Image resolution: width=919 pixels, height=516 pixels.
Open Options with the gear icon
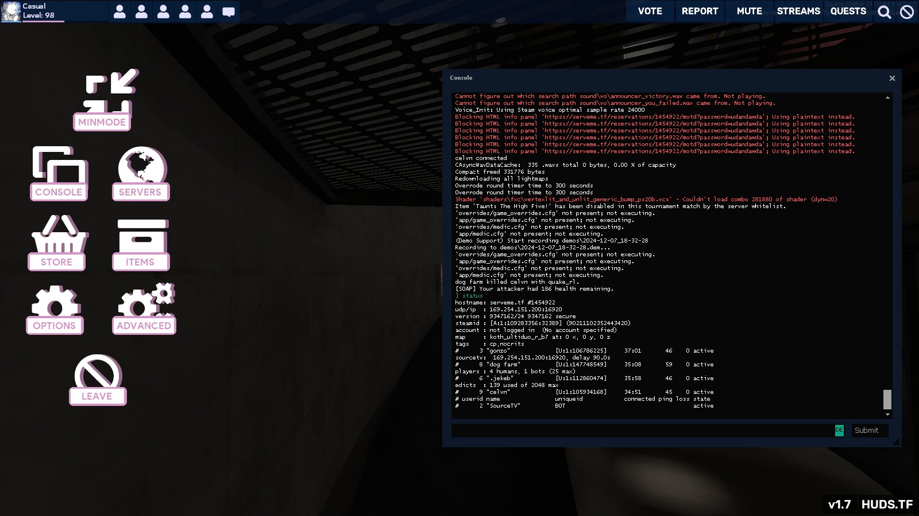(55, 302)
